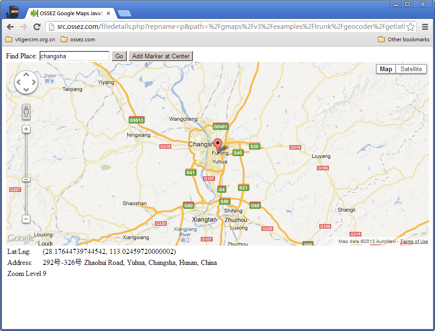Screen dimensions: 435x331
Task: Pan map left using the arrow control
Action: pos(19,83)
